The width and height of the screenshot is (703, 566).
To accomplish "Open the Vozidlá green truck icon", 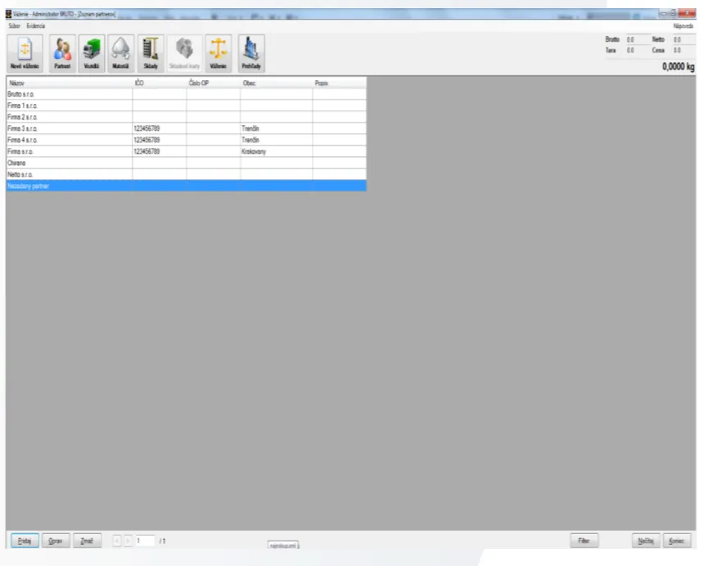I will (92, 53).
